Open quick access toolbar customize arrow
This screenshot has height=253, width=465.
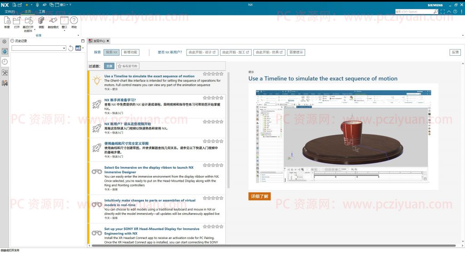coord(70,5)
